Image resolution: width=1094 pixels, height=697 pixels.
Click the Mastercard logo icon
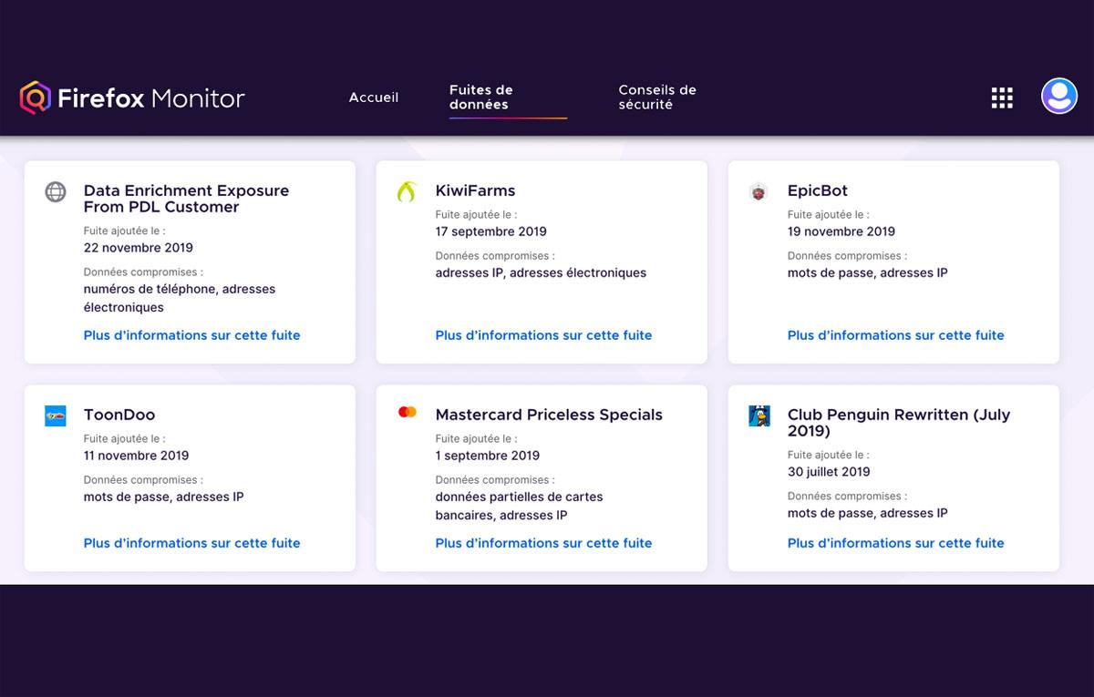click(x=408, y=413)
